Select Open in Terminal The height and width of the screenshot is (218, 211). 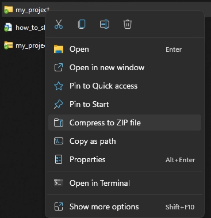(125, 183)
